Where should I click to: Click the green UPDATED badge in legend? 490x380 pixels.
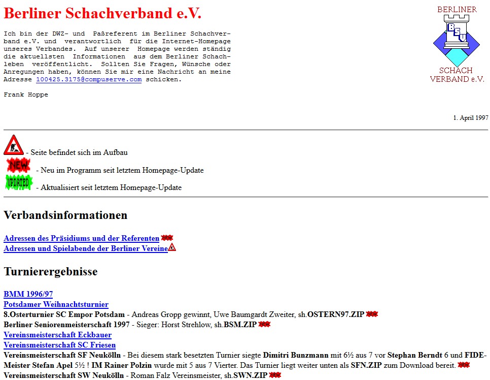tap(19, 182)
